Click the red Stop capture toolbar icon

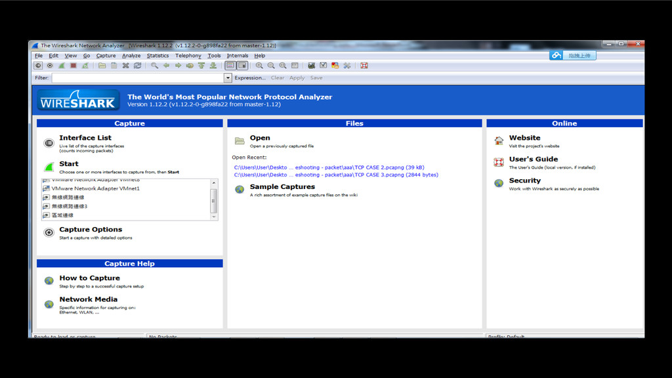(x=73, y=66)
